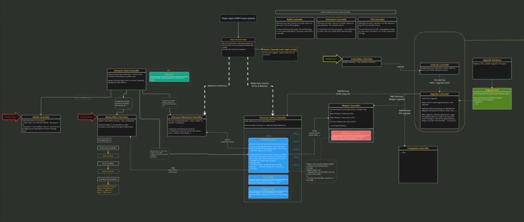Click the red arrow pointing to Health Controller

(x=12, y=117)
